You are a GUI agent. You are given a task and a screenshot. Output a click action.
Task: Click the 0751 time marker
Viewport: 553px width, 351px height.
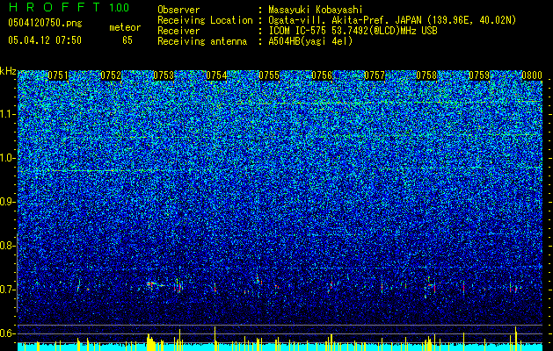coord(58,75)
